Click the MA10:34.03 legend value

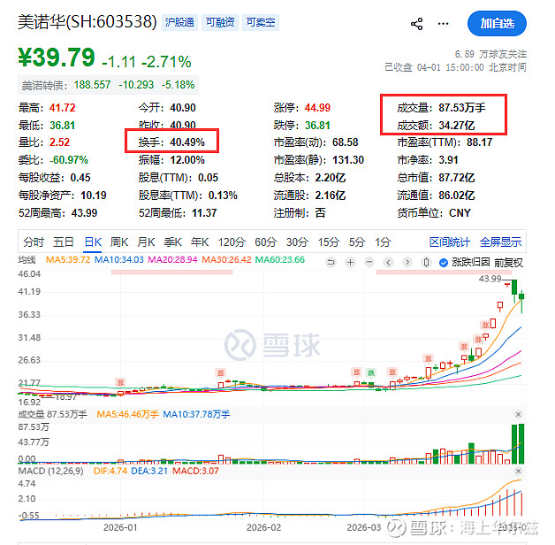119,260
